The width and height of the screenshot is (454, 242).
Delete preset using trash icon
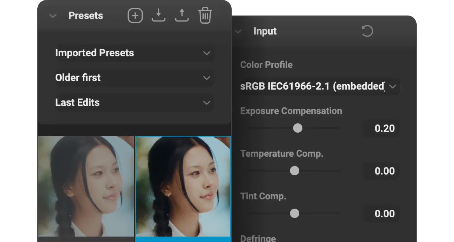pos(205,16)
